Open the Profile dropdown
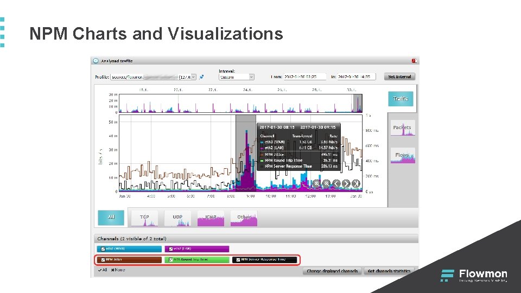 (153, 77)
